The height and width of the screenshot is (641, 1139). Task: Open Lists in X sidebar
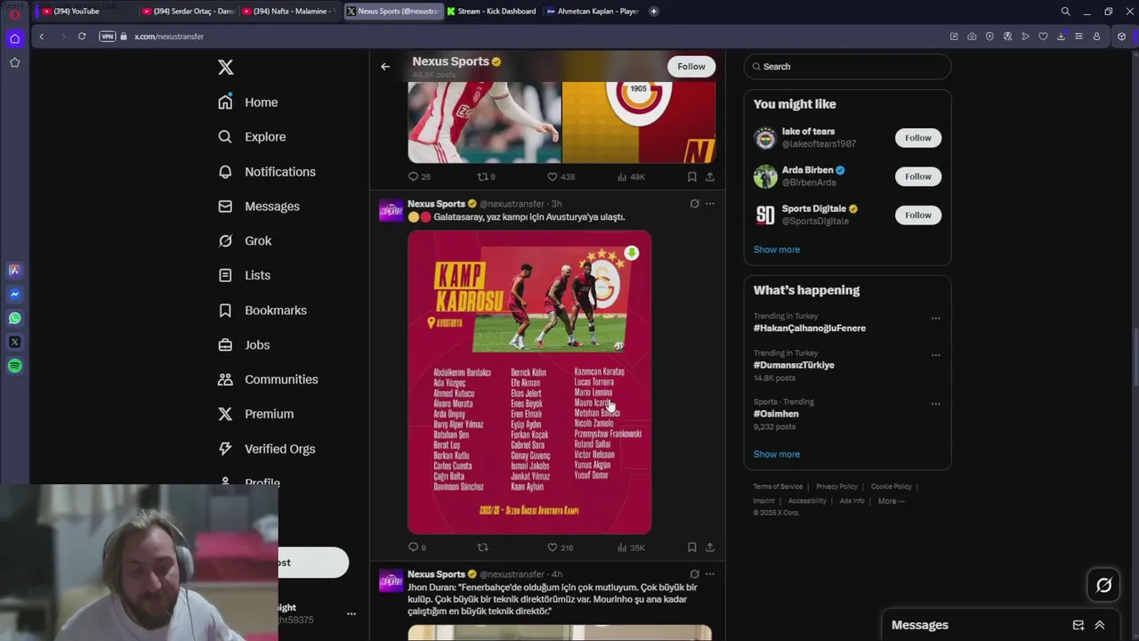[245, 276]
